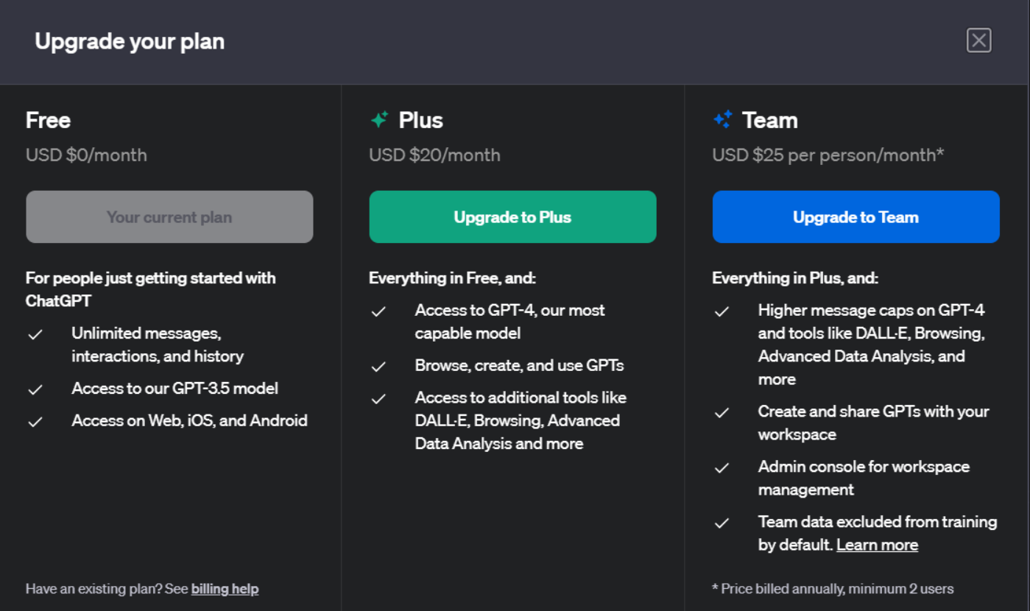The width and height of the screenshot is (1030, 611).
Task: Open the Learn more link
Action: (878, 545)
